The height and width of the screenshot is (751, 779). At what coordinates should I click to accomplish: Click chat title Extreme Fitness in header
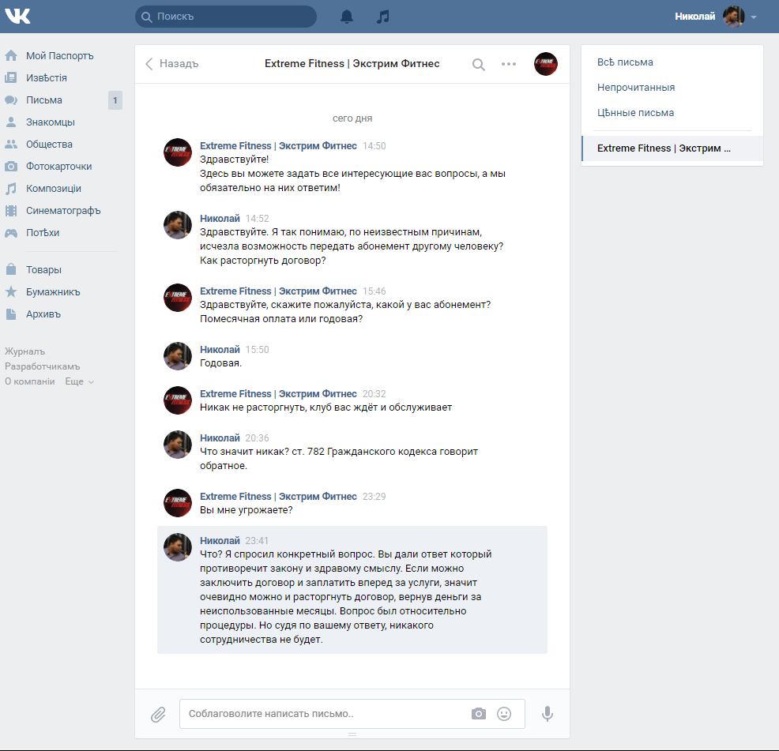coord(352,64)
